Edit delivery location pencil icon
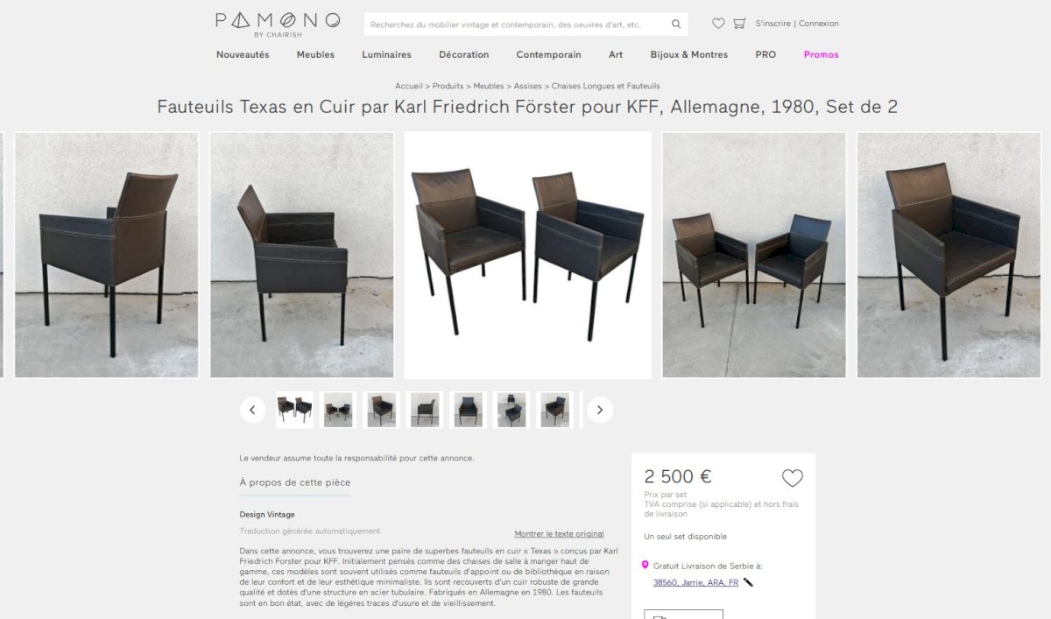 pyautogui.click(x=748, y=582)
